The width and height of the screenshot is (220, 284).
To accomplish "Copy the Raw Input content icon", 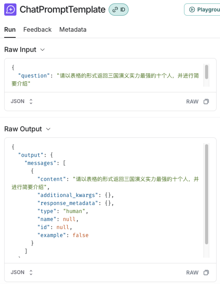I will point(206,102).
